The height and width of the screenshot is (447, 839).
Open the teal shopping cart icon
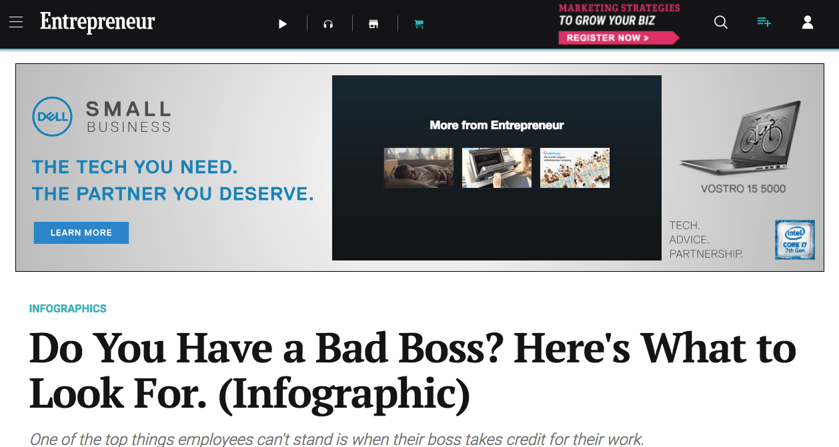pyautogui.click(x=419, y=24)
